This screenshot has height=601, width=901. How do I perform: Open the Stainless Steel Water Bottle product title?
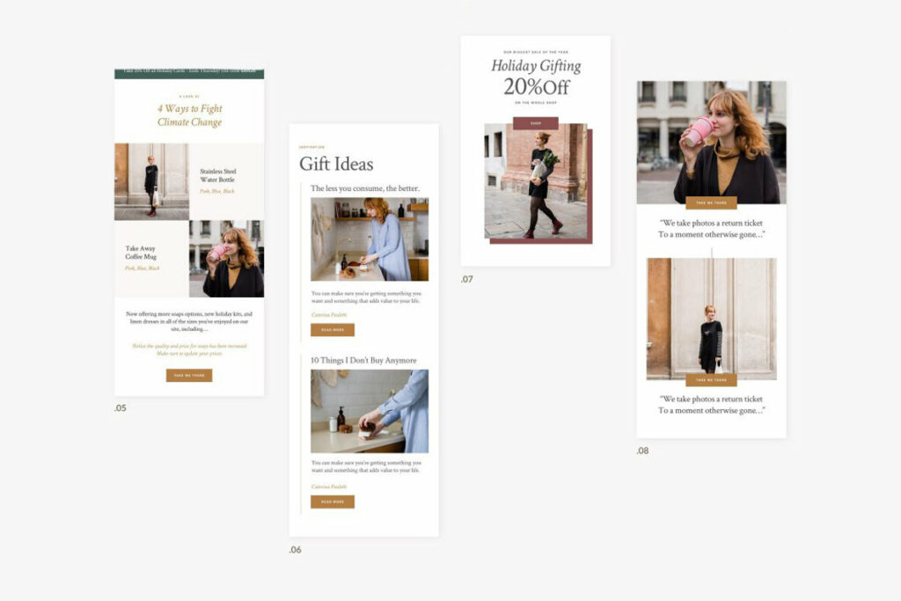coord(217,175)
